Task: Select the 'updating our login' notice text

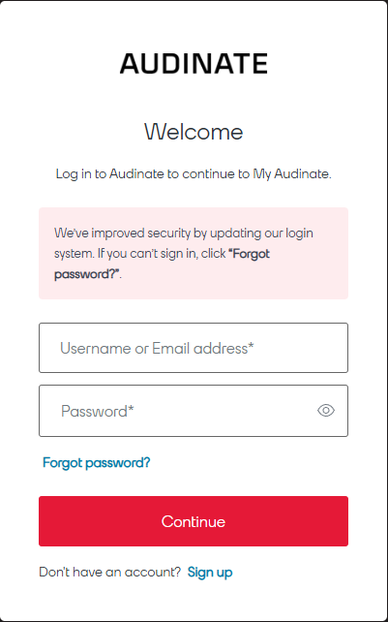Action: click(x=261, y=233)
